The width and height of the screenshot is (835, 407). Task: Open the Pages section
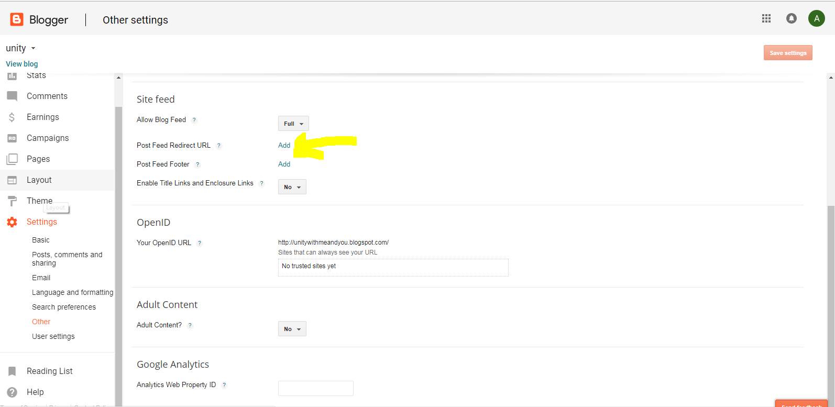(x=38, y=159)
